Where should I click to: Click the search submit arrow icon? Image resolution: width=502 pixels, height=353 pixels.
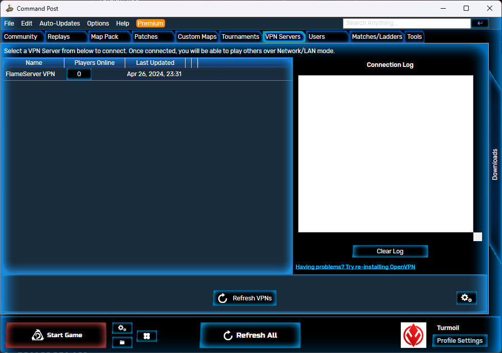480,23
